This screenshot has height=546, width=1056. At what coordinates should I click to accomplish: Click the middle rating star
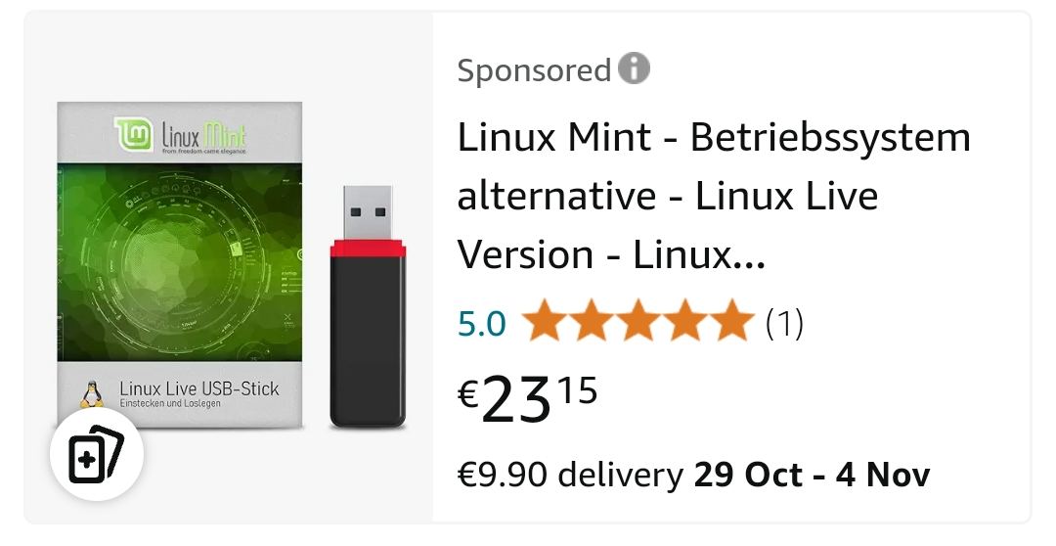click(x=638, y=322)
